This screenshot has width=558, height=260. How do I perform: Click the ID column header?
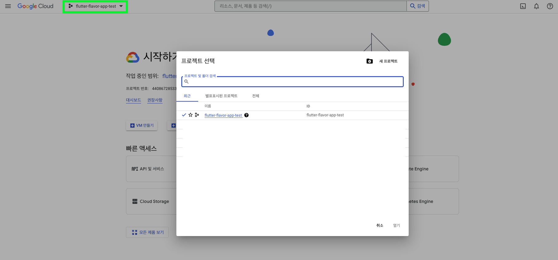pyautogui.click(x=308, y=106)
